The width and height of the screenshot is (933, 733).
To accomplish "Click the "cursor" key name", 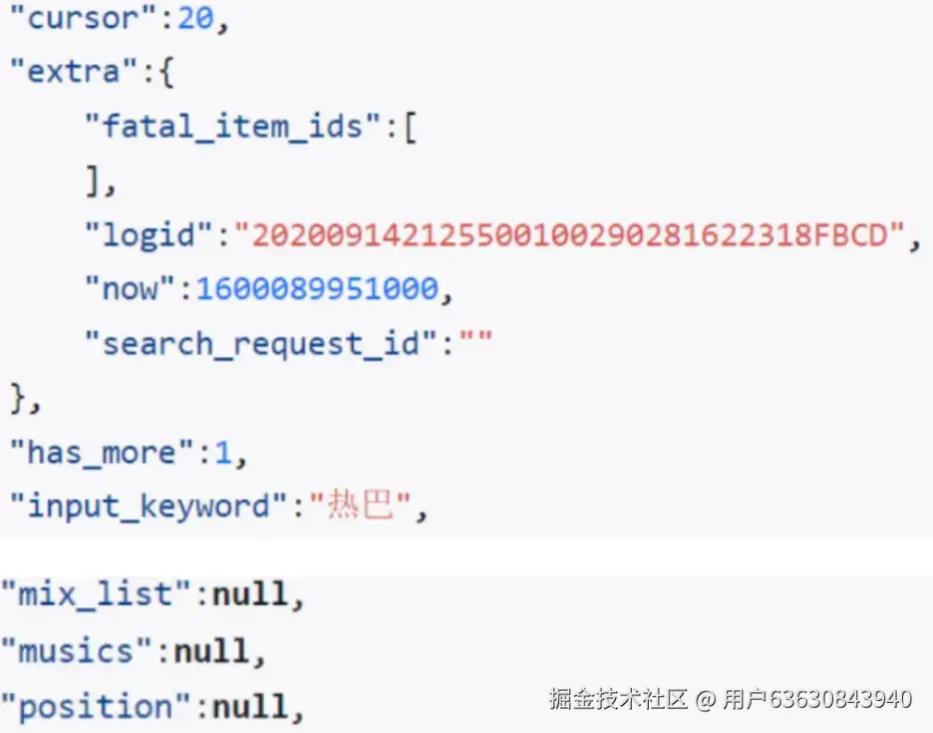I will [x=83, y=17].
